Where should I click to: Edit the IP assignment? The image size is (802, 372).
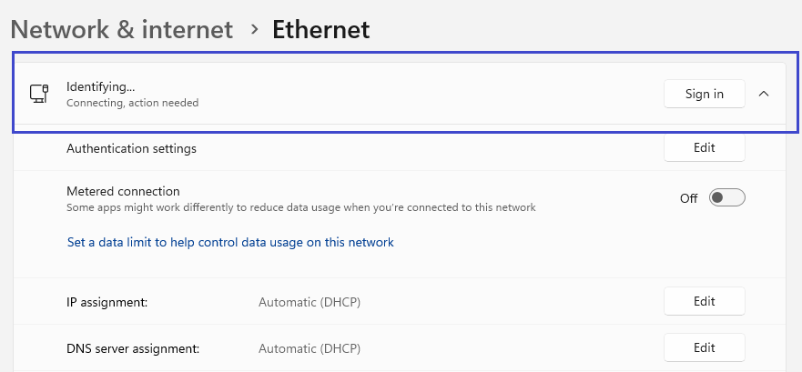pyautogui.click(x=704, y=301)
